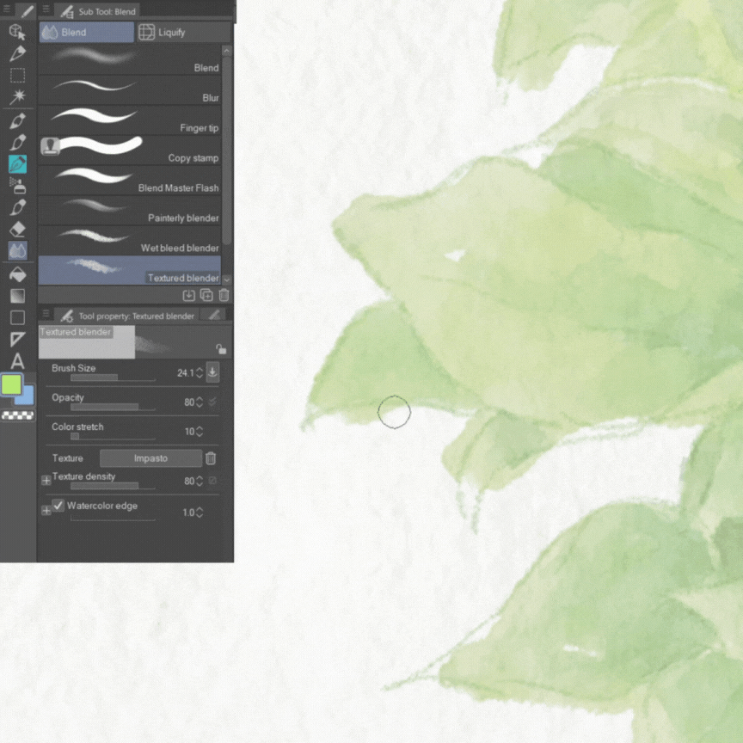Choose the Blend Master Flash sub tool
This screenshot has height=743, width=743.
point(129,181)
